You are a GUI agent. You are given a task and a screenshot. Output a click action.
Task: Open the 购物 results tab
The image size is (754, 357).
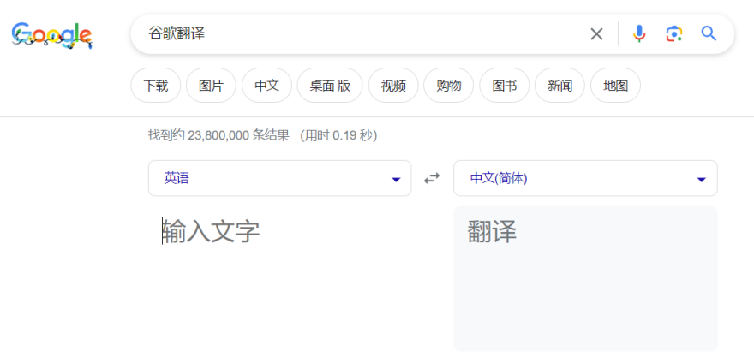point(449,86)
